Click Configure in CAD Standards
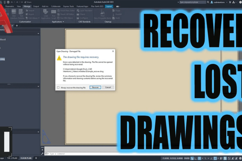Image resolution: width=242 pixels, height=161 pixels. coord(82,18)
